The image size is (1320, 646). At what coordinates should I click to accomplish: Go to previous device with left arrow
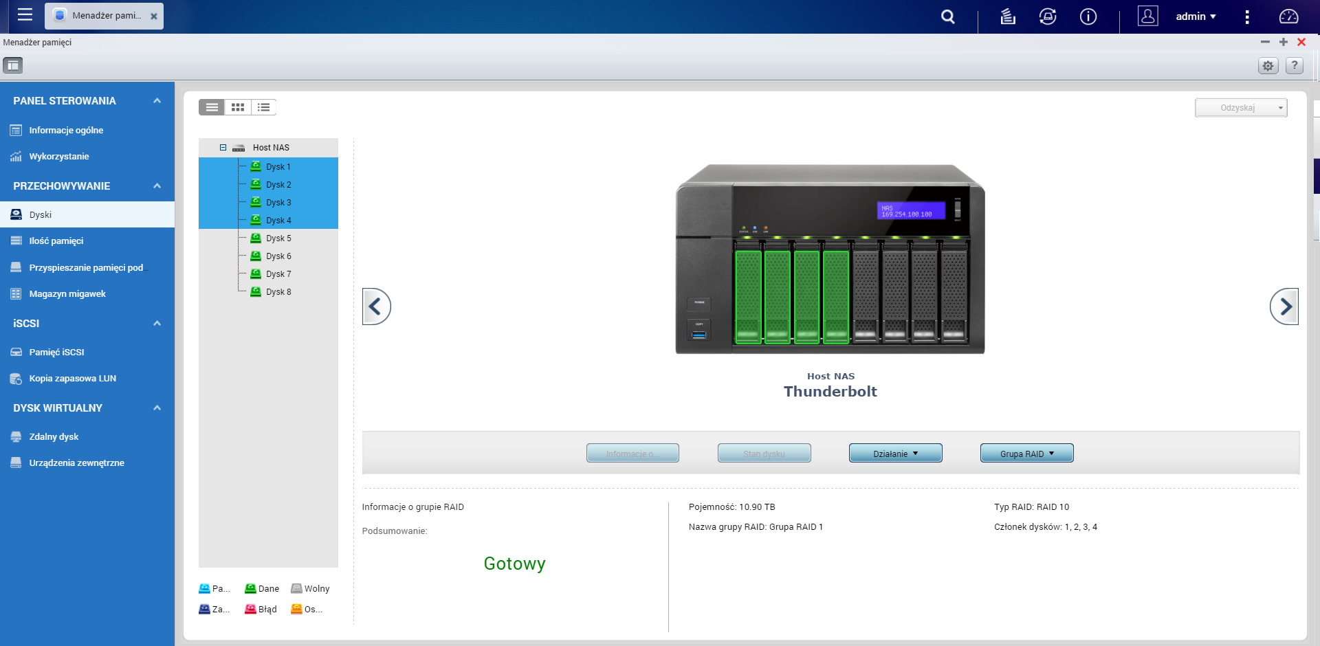(376, 307)
